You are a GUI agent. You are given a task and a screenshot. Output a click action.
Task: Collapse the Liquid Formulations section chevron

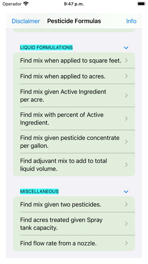click(x=126, y=48)
